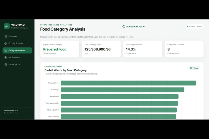Click the Category Analysis bar chart icon
Viewport: 209px width, 139px height.
[x=6, y=50]
